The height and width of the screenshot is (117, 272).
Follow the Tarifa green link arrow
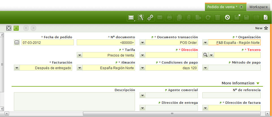pyautogui.click(x=120, y=50)
